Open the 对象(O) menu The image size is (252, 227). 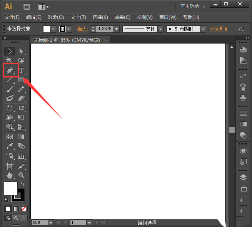point(56,17)
